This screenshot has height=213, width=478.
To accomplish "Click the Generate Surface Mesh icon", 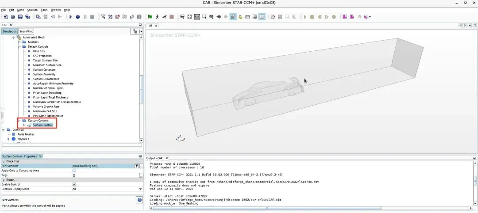I will (x=132, y=17).
